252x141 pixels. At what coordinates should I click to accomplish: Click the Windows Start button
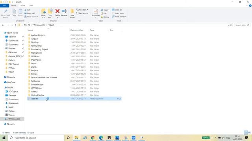pos(4,137)
